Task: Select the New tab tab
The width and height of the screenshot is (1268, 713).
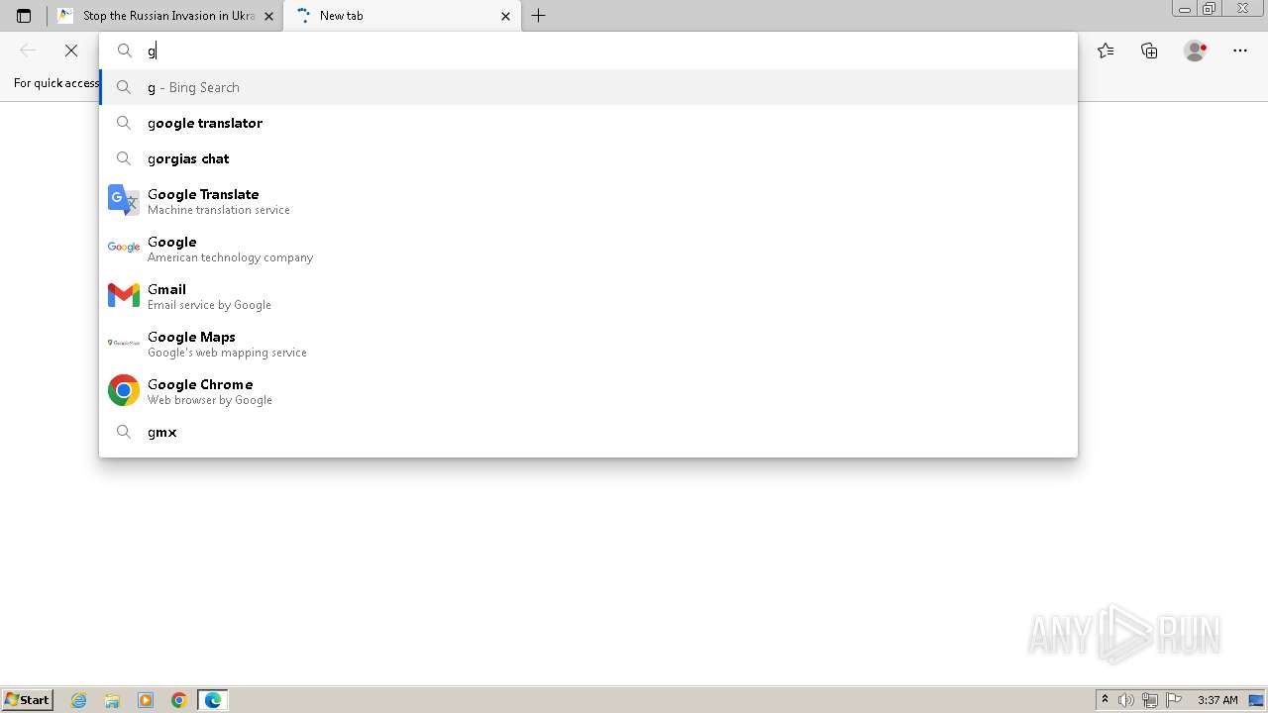Action: coord(402,16)
